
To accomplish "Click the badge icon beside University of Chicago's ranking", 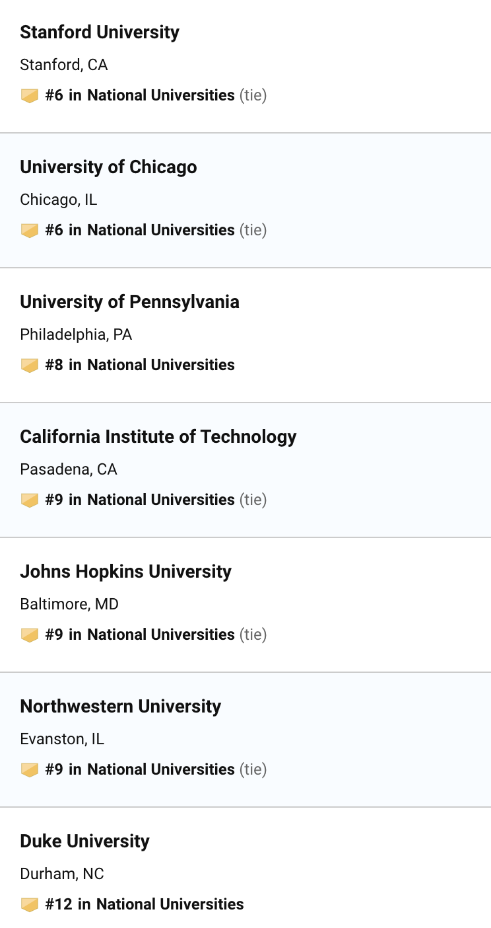I will click(x=30, y=231).
